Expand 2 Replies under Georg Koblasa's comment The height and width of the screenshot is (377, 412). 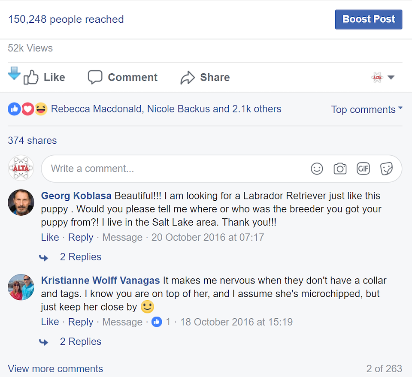[x=80, y=257]
